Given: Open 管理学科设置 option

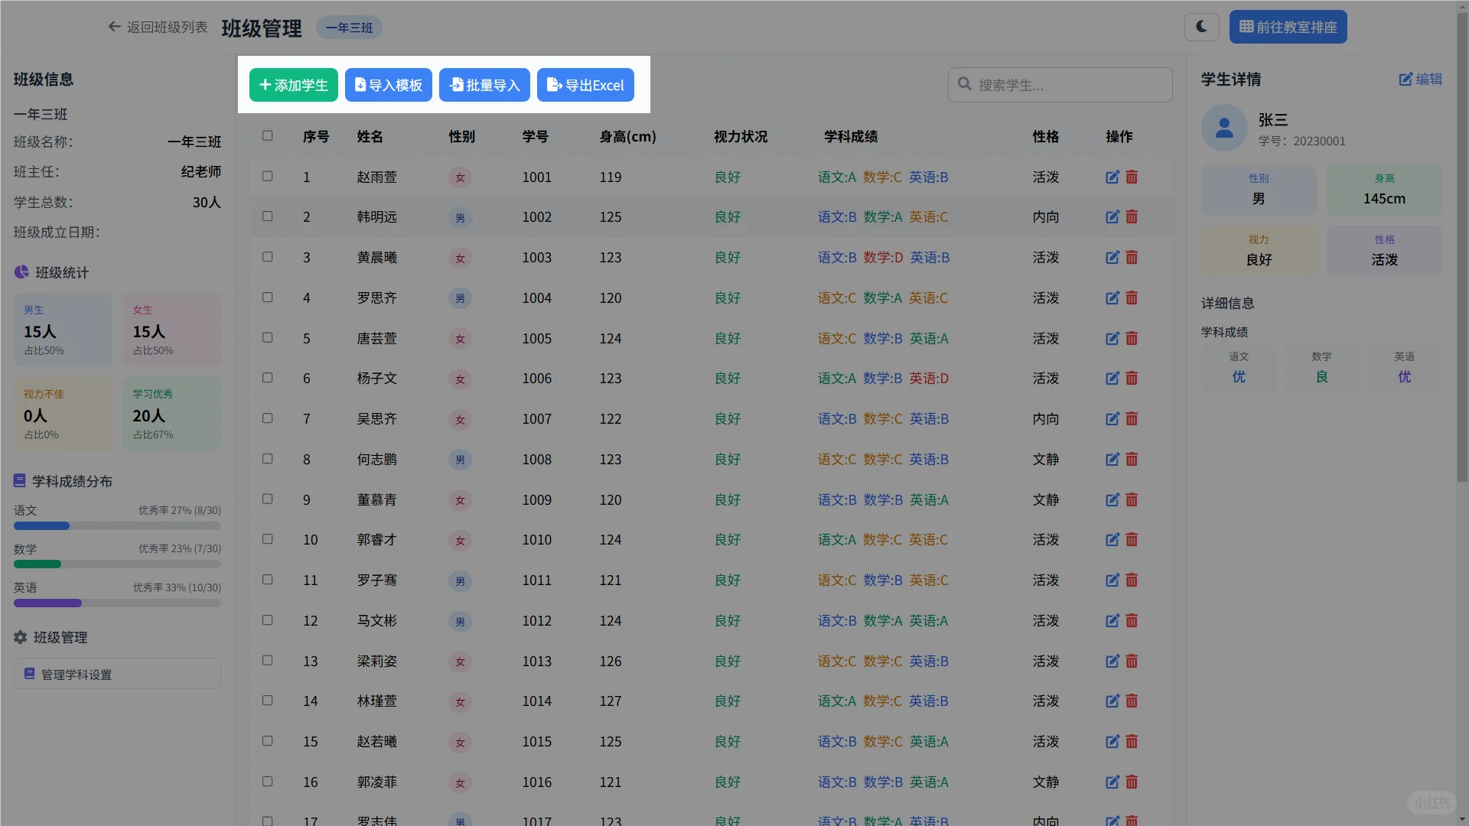Looking at the screenshot, I should tap(117, 674).
